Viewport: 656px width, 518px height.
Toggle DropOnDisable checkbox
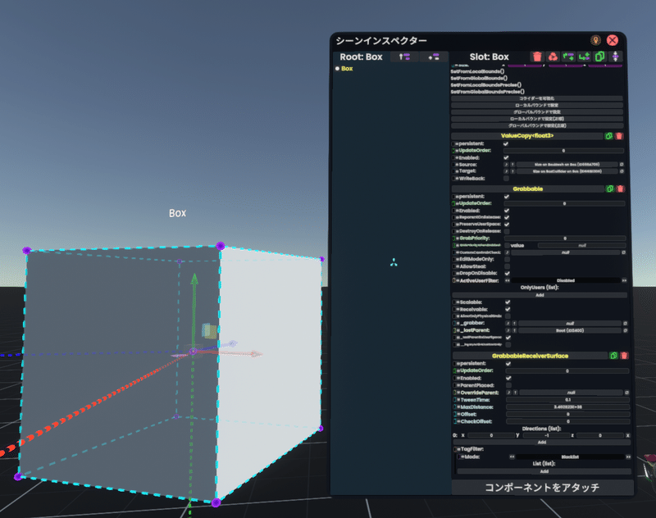pyautogui.click(x=507, y=274)
